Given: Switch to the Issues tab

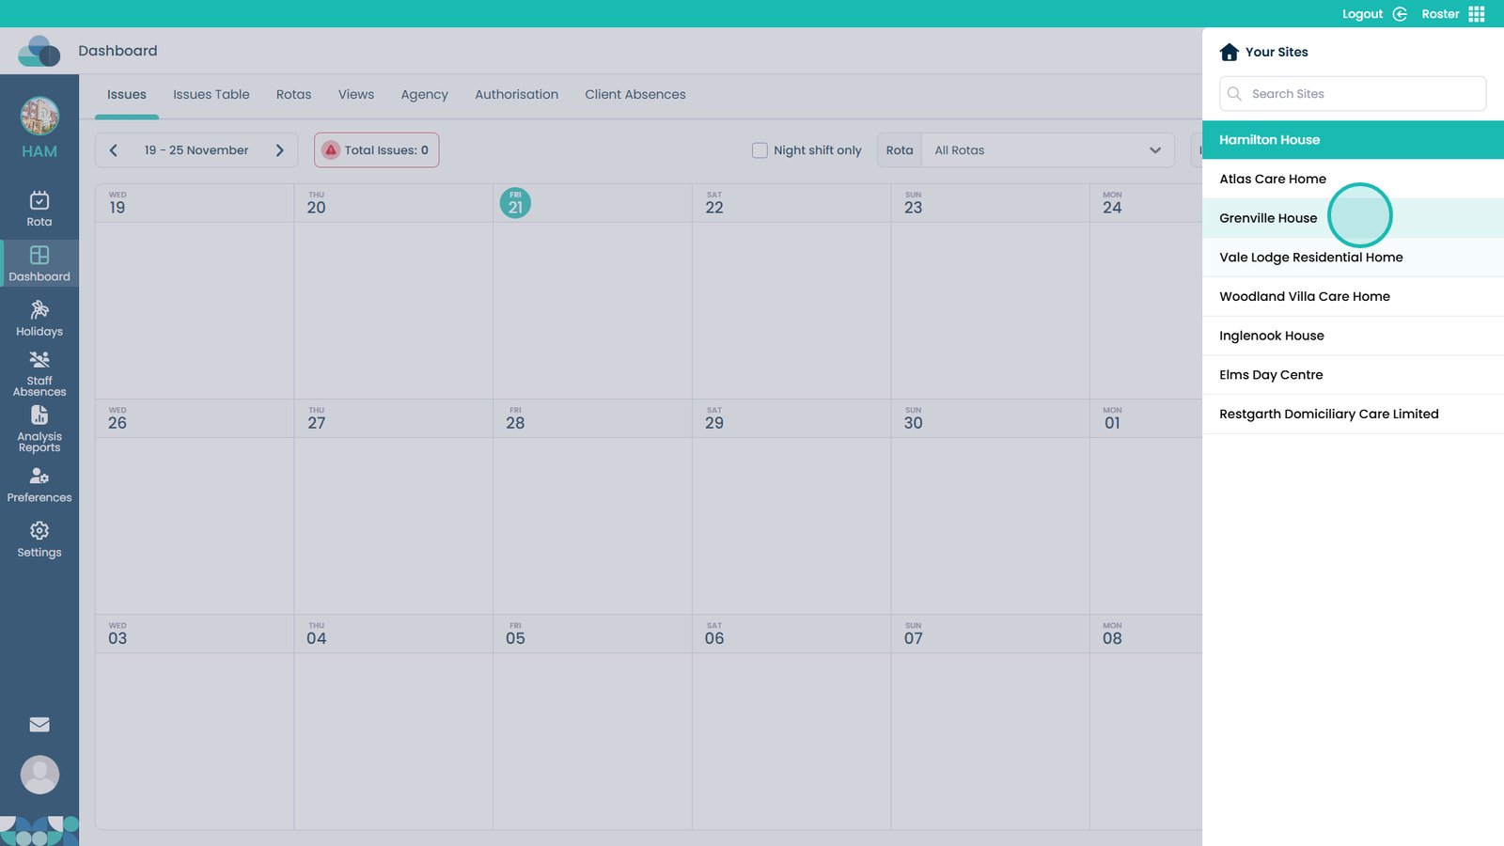Looking at the screenshot, I should [x=127, y=95].
